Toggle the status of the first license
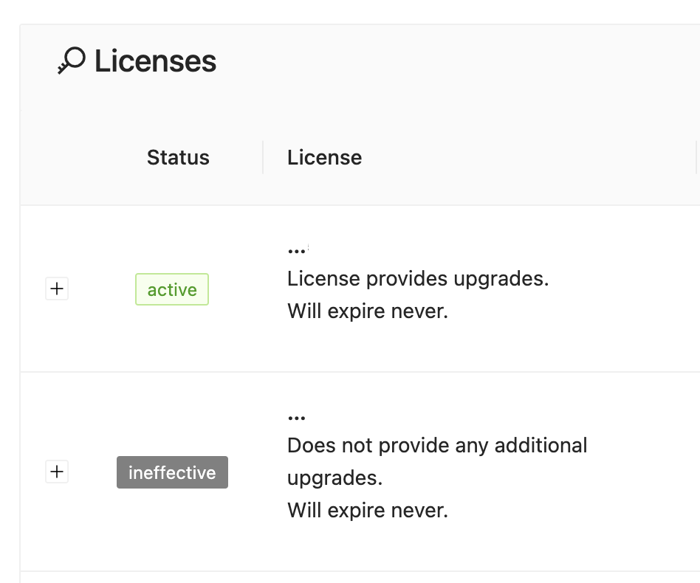This screenshot has height=583, width=700. point(172,289)
